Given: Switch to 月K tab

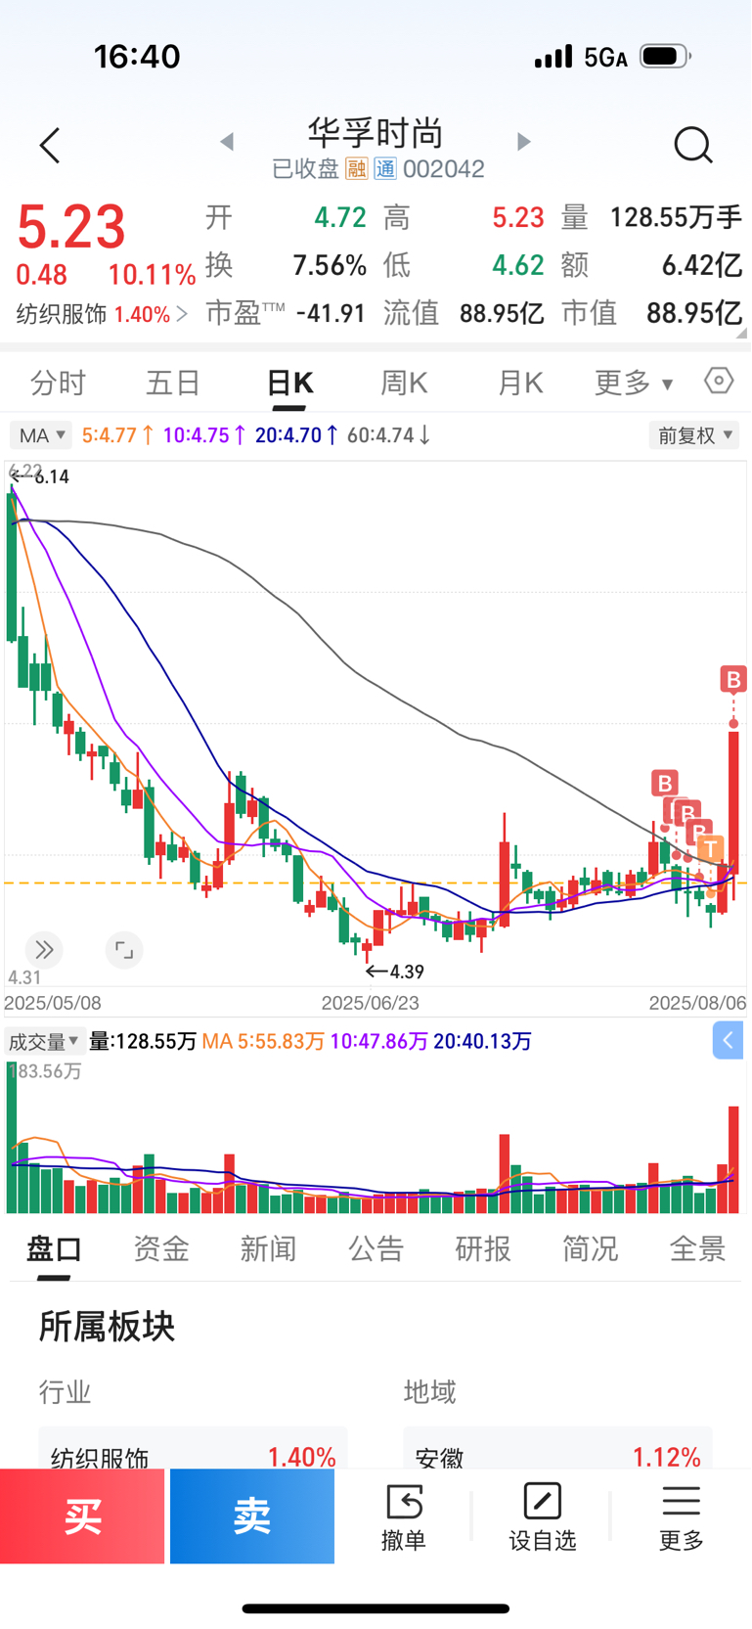Looking at the screenshot, I should point(519,383).
